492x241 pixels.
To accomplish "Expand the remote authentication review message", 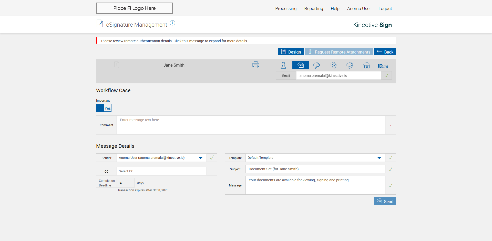I will click(246, 41).
